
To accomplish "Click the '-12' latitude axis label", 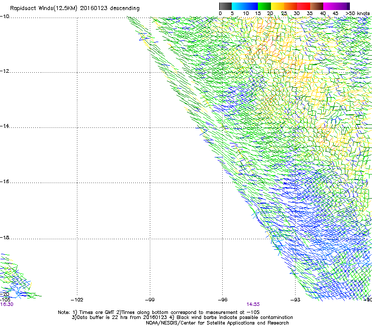I will tap(5, 71).
